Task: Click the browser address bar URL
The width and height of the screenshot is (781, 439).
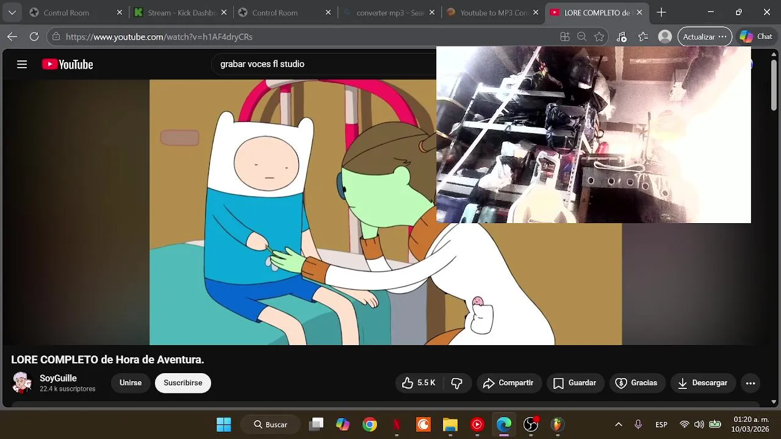Action: [159, 37]
